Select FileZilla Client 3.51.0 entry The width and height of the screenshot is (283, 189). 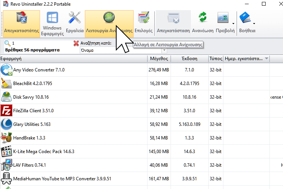click(x=33, y=111)
